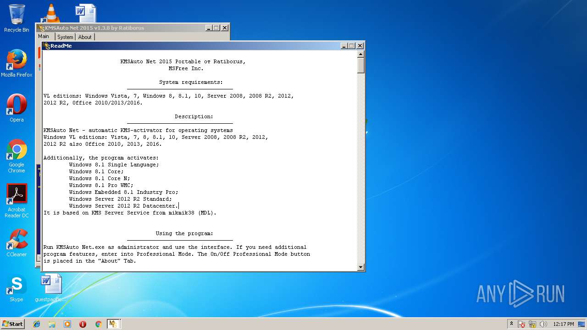Open the Google Chrome desktop shortcut
587x330 pixels.
coord(17,156)
